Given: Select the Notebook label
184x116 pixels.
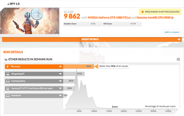Looking at the screenshot, I should tap(16, 95).
